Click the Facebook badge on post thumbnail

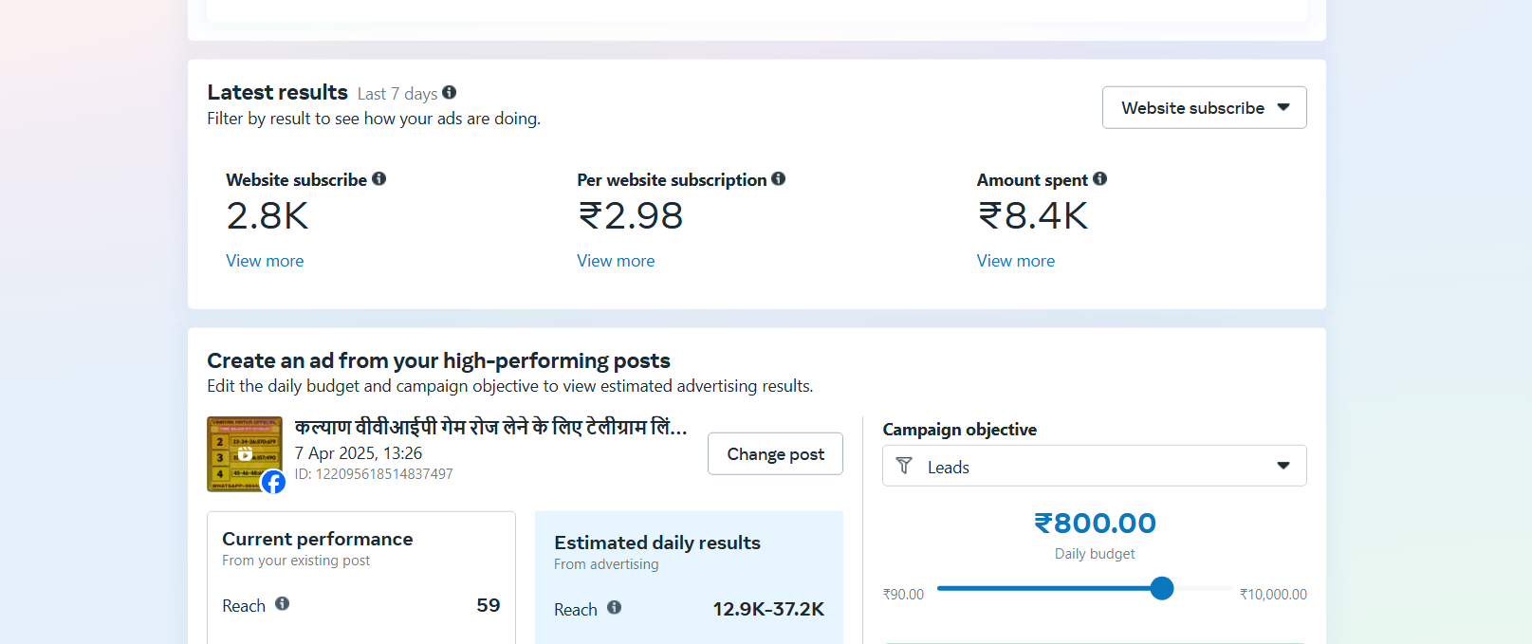(273, 482)
